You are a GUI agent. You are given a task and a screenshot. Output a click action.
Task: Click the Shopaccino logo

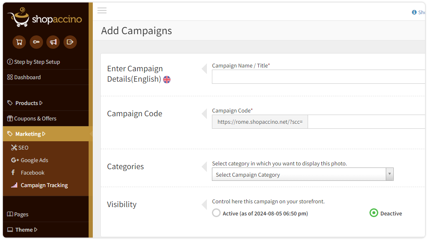tap(45, 17)
